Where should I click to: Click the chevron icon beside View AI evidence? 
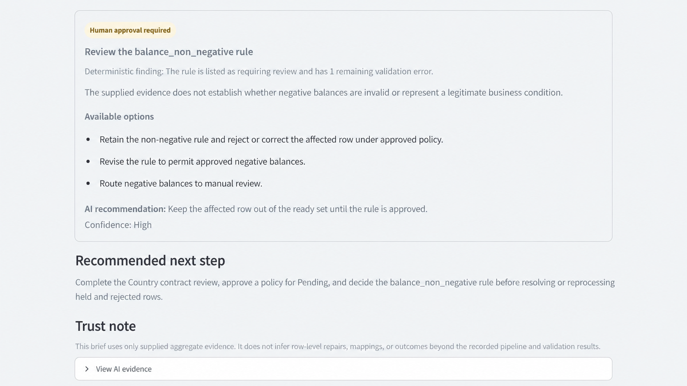click(x=87, y=369)
